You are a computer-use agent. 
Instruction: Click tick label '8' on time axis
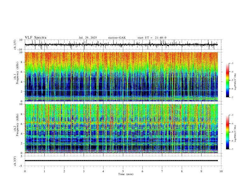click(182, 171)
